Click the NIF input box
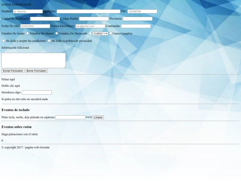 (x=142, y=11)
